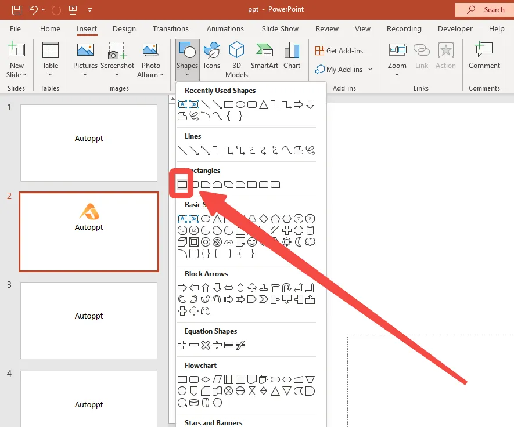Click the Pictures icon
The image size is (514, 427).
pos(85,50)
